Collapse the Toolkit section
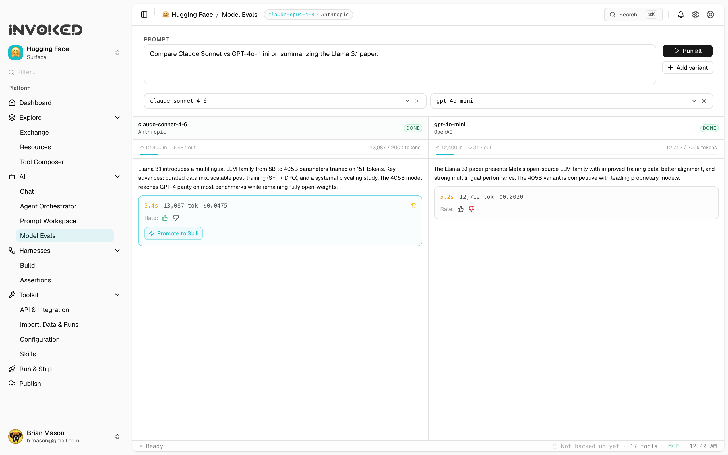Image resolution: width=728 pixels, height=455 pixels. tap(117, 295)
